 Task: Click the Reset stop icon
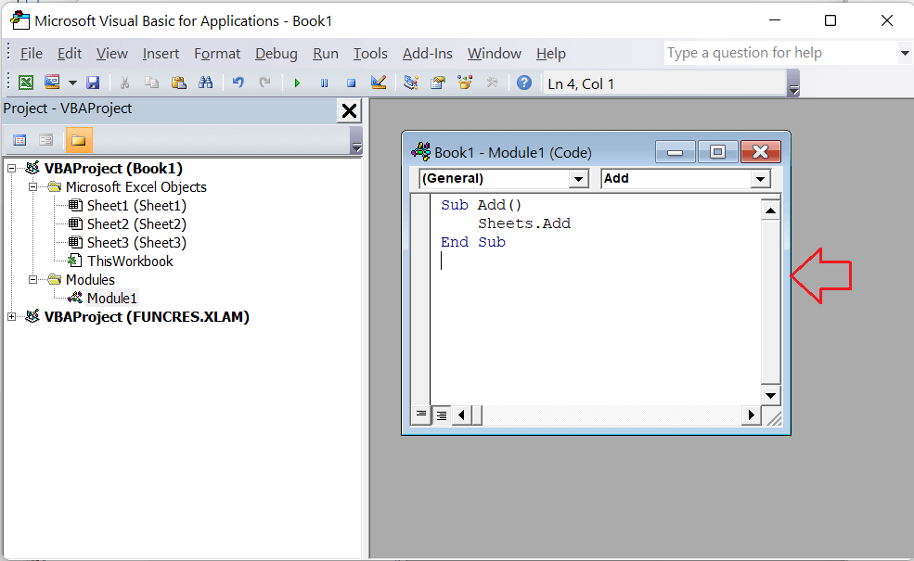[x=351, y=83]
